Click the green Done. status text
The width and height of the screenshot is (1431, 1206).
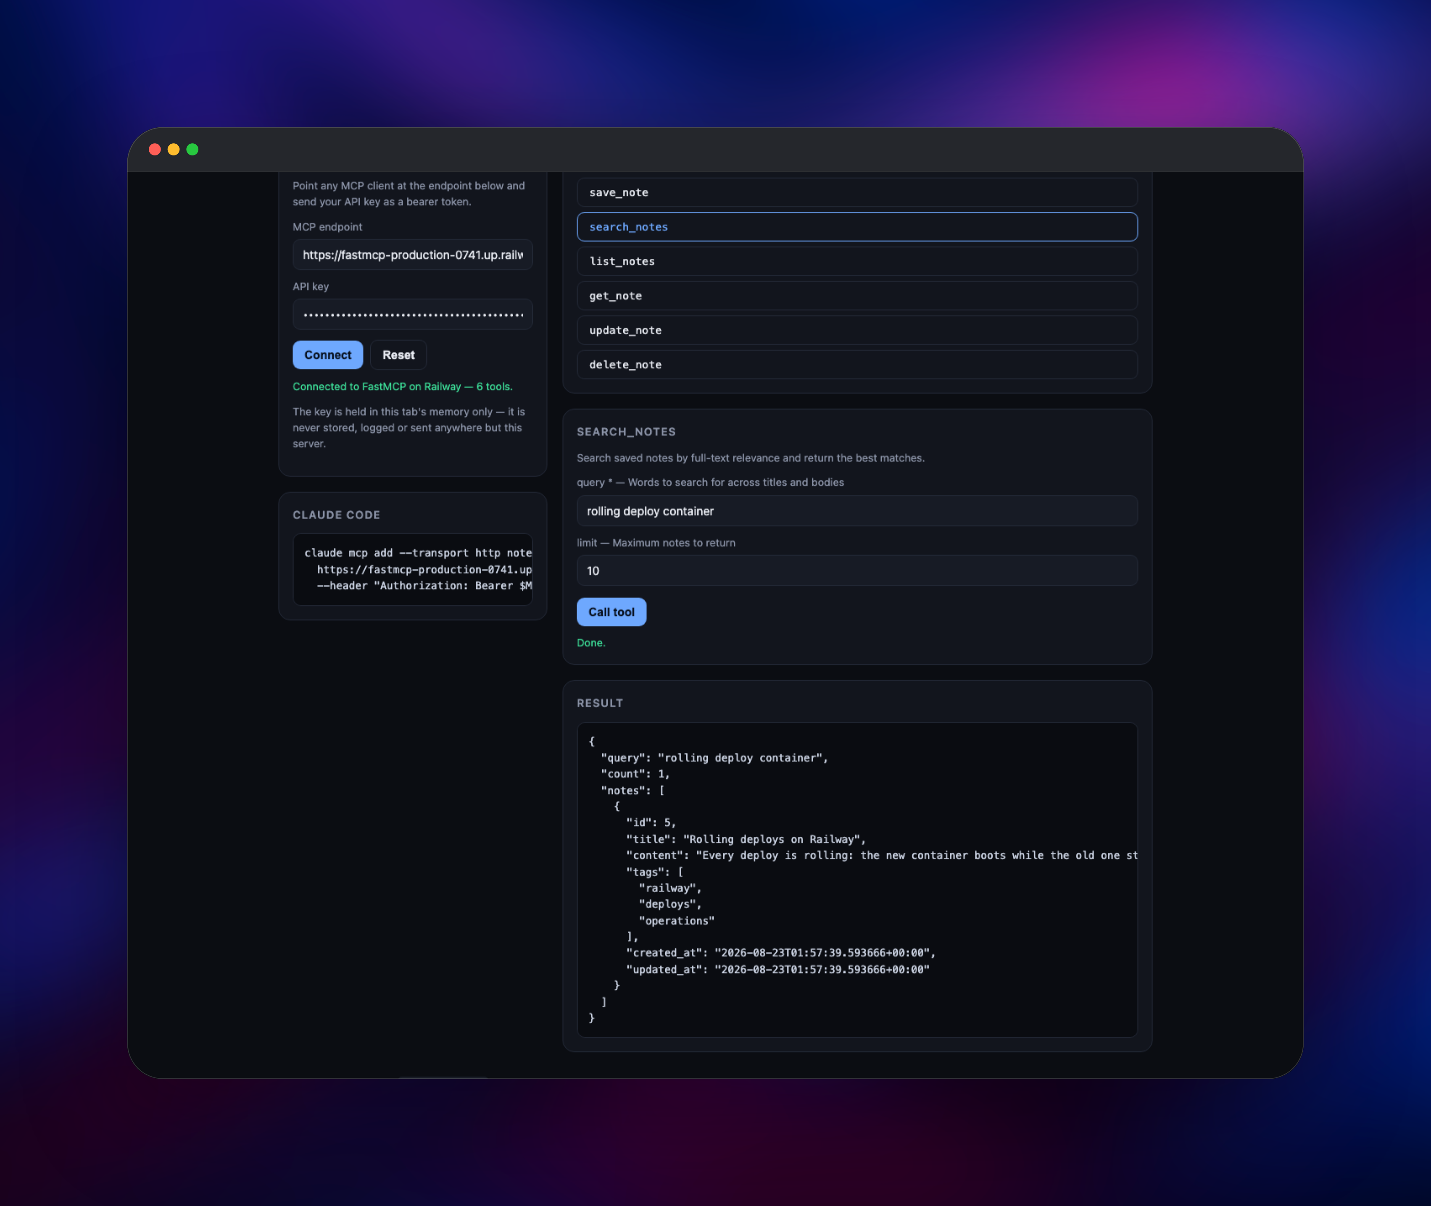click(x=590, y=643)
